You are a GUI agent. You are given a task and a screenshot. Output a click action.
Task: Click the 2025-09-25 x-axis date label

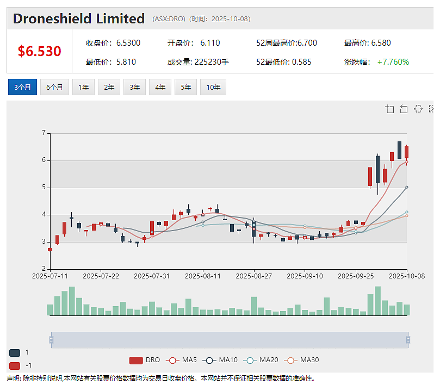pyautogui.click(x=356, y=276)
